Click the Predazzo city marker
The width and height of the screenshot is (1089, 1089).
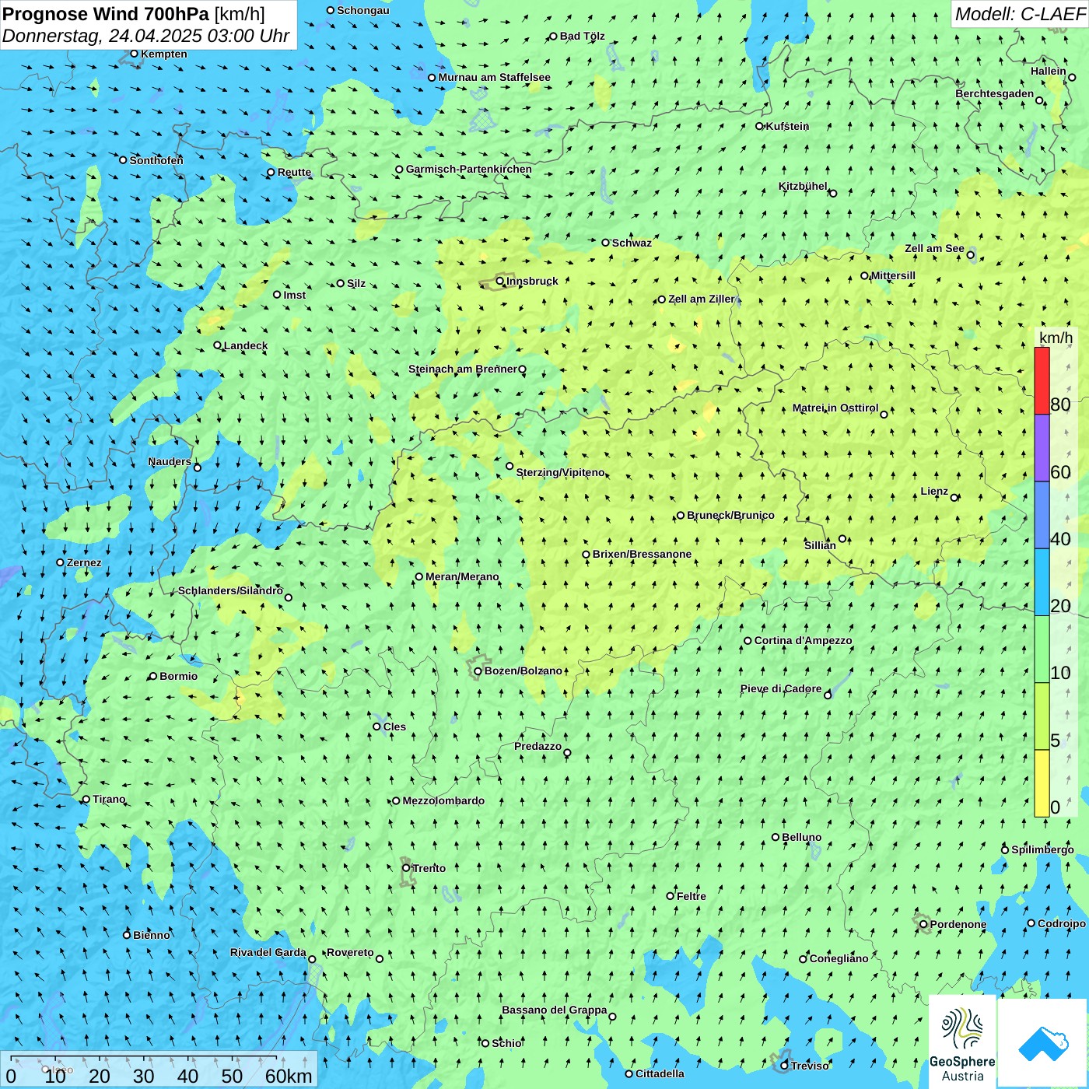(x=567, y=753)
